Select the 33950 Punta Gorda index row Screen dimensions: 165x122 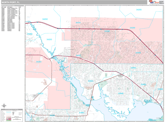click(10, 10)
